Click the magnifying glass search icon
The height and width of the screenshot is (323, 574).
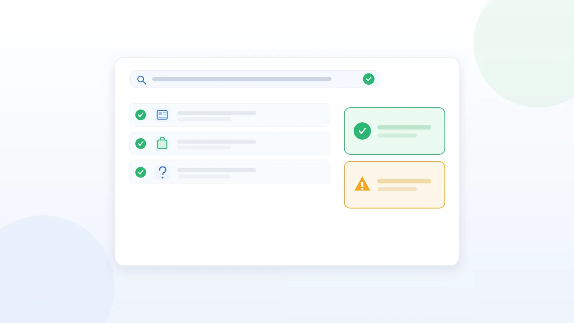coord(142,80)
